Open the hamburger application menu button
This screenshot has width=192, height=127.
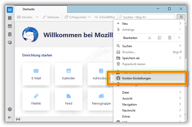click(x=181, y=17)
